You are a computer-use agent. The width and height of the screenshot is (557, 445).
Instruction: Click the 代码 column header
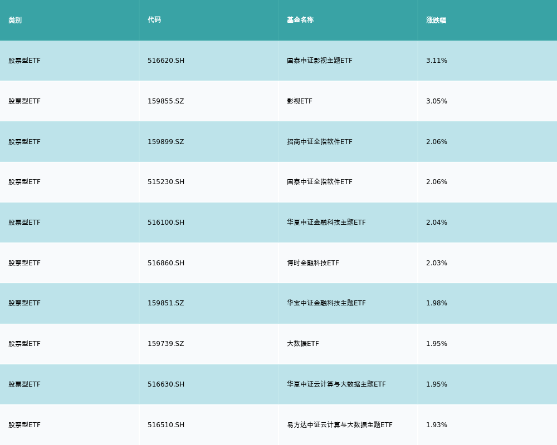pyautogui.click(x=154, y=20)
